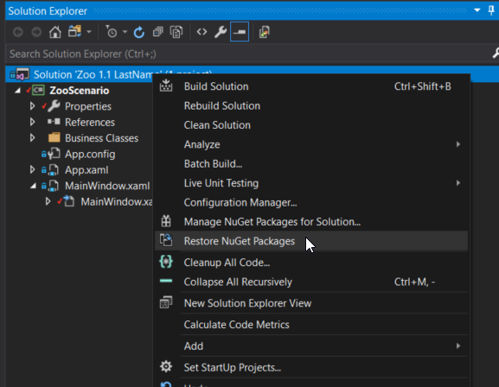Expand the Properties node
This screenshot has width=499, height=387.
[x=33, y=106]
